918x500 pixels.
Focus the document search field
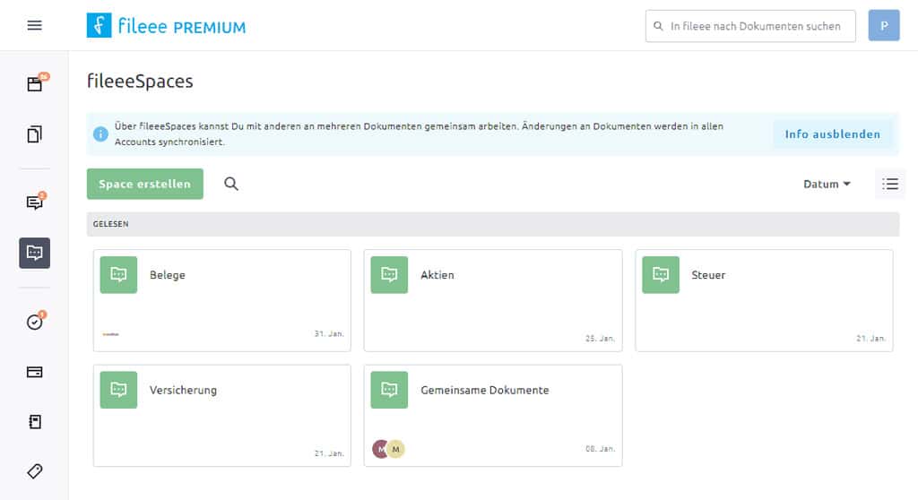pos(750,26)
